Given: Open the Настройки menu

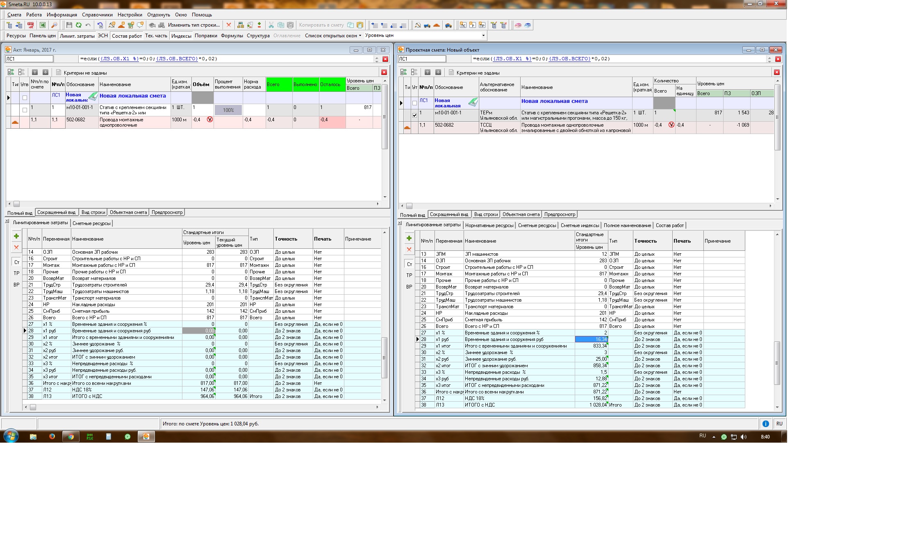Looking at the screenshot, I should pos(130,15).
